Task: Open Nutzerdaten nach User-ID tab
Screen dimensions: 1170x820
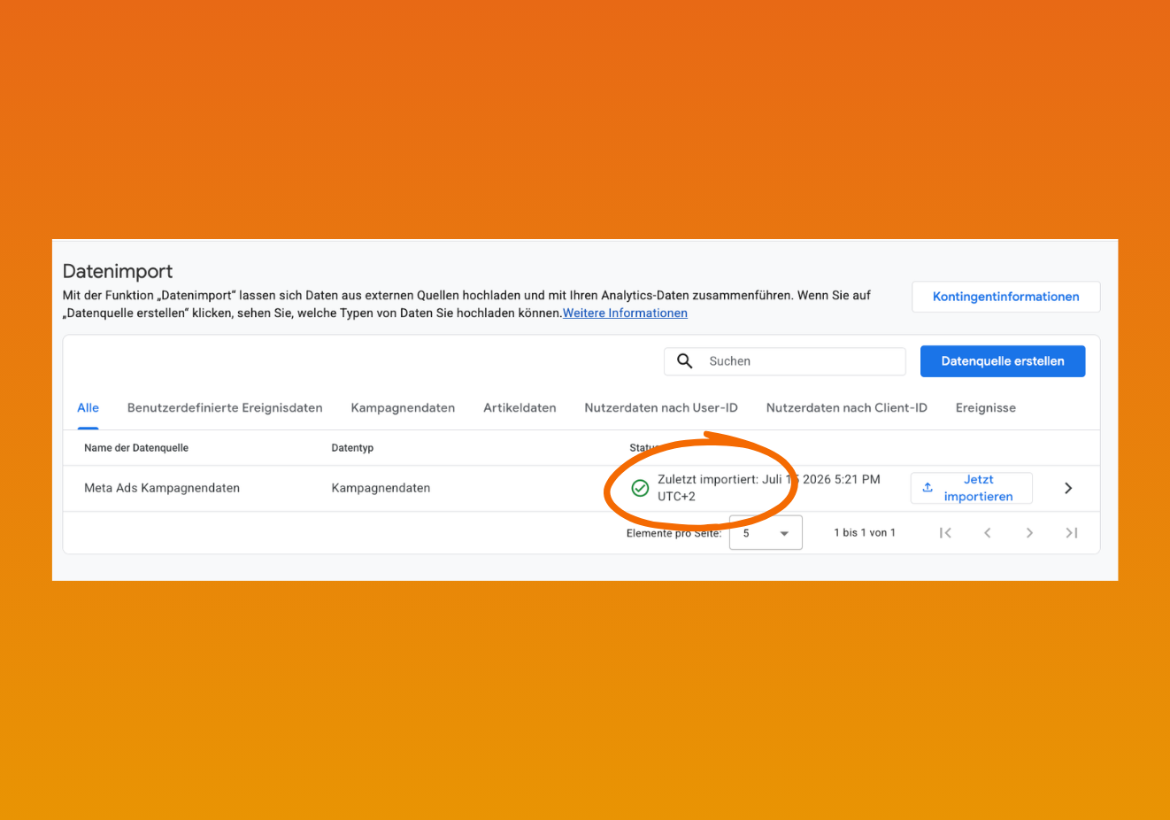Action: tap(661, 408)
